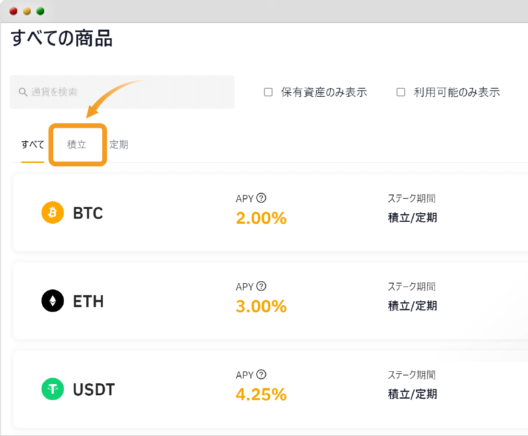Open APY help tooltip for USDT
This screenshot has width=528, height=436.
tap(262, 375)
